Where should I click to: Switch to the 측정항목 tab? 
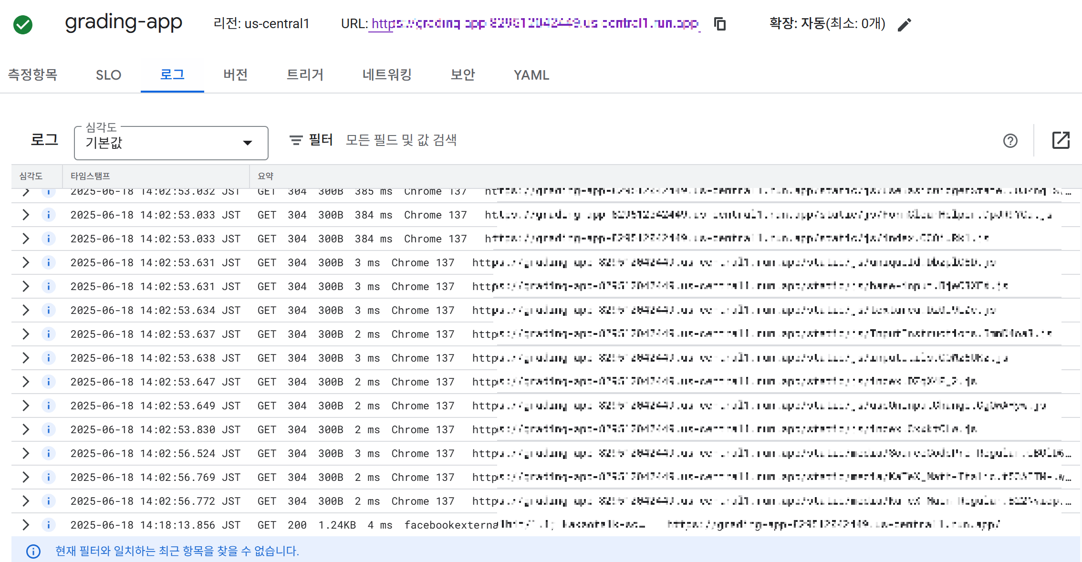point(32,75)
